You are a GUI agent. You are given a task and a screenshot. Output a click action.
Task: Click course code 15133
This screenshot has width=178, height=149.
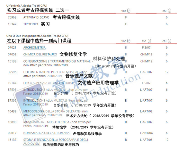(12, 61)
